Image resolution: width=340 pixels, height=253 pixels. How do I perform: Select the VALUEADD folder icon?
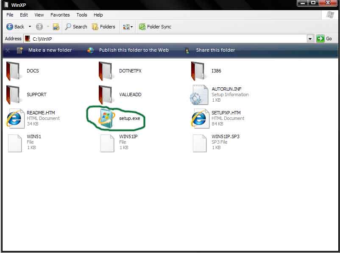point(106,95)
